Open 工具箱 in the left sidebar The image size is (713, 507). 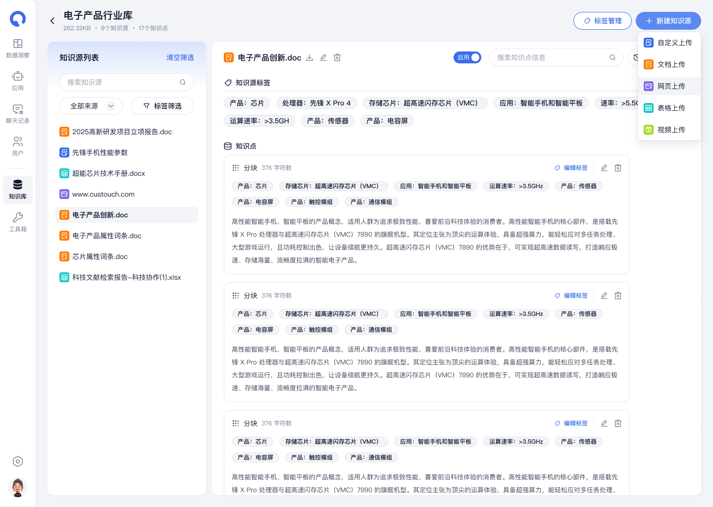point(18,222)
